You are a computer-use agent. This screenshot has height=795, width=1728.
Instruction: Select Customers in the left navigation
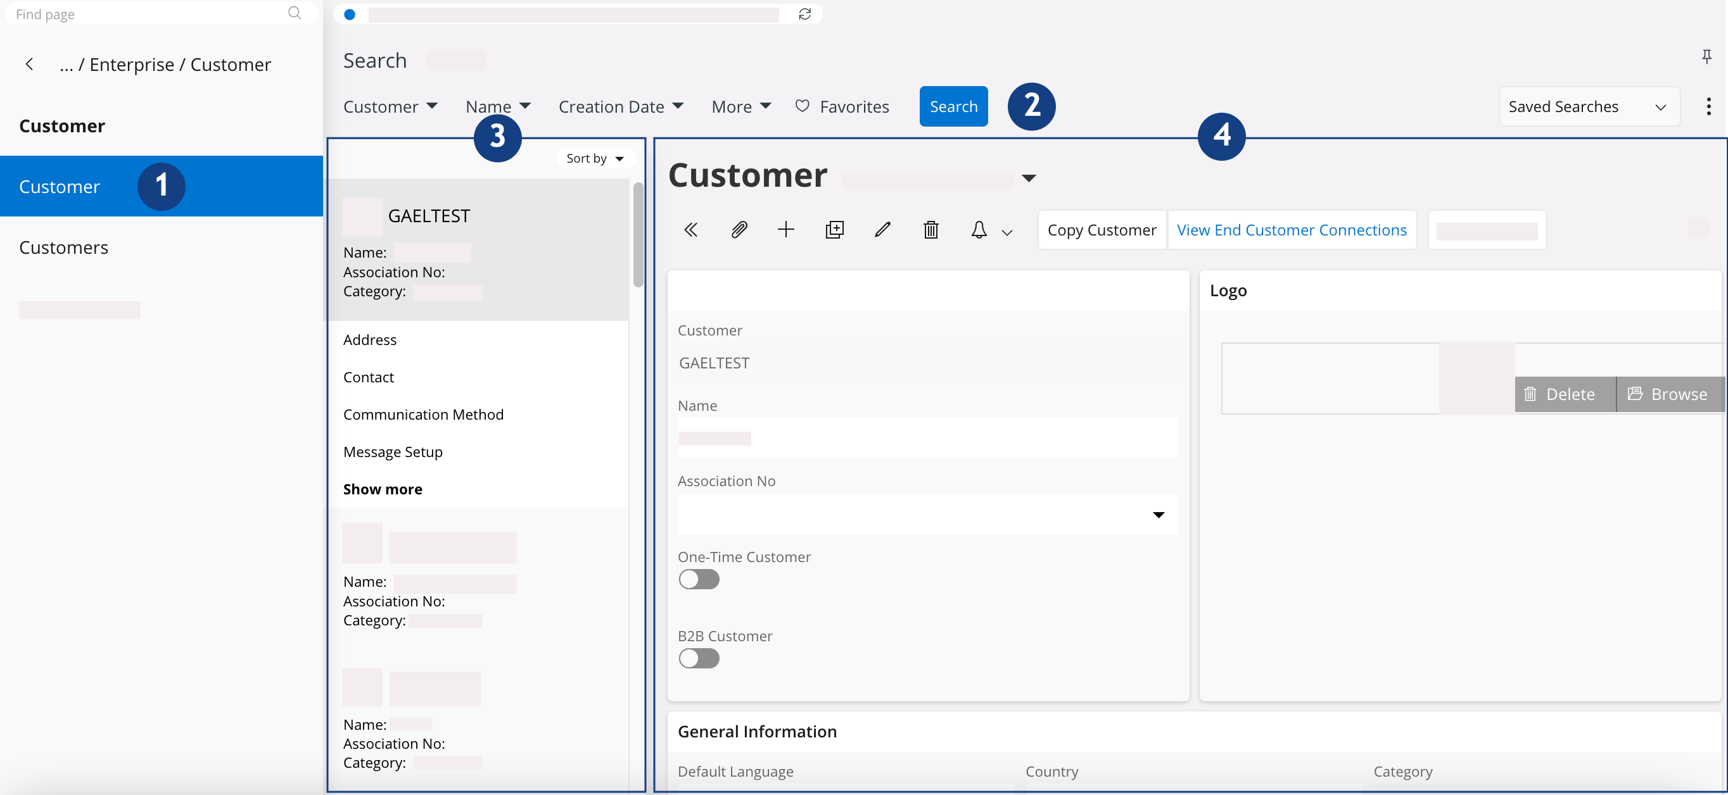point(64,247)
